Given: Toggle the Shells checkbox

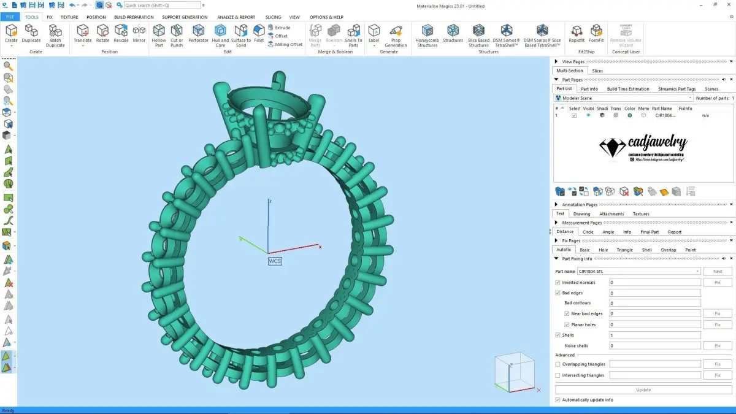Looking at the screenshot, I should 558,335.
